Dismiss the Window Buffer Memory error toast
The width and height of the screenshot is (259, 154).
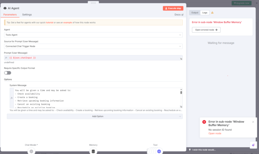click(253, 122)
